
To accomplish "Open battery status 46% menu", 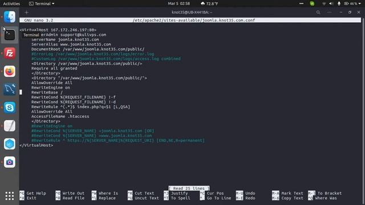I will point(352,3).
